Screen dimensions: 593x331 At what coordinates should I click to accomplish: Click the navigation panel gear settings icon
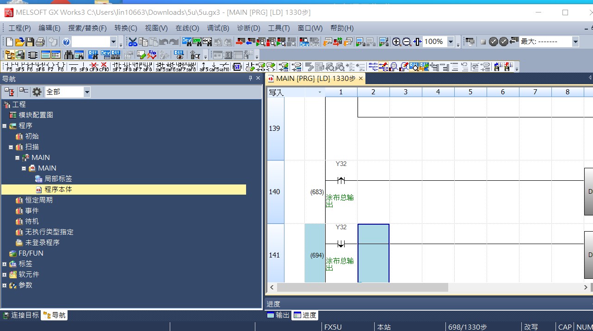click(x=37, y=92)
